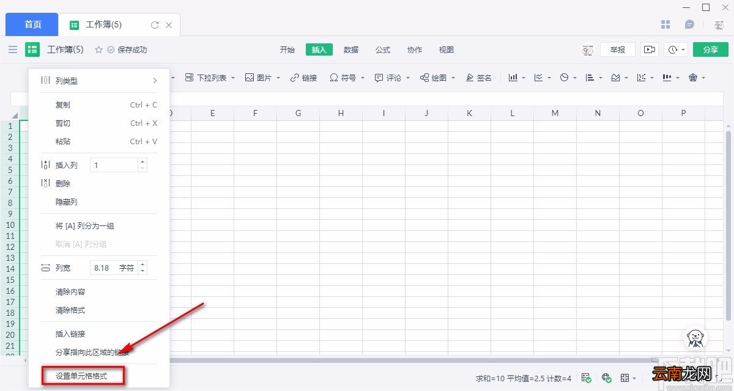Select column header G
This screenshot has width=734, height=391.
tap(298, 113)
